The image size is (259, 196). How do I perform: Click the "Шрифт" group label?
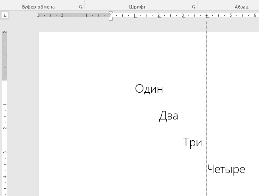click(x=138, y=7)
